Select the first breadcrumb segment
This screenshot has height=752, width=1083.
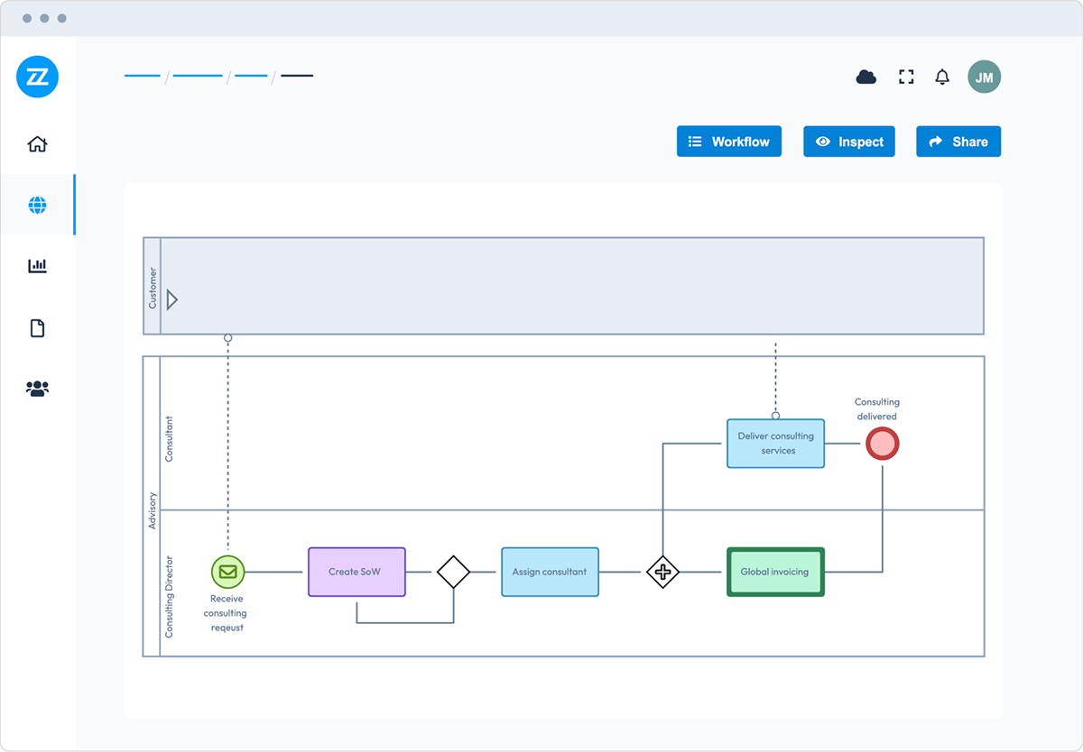point(142,76)
